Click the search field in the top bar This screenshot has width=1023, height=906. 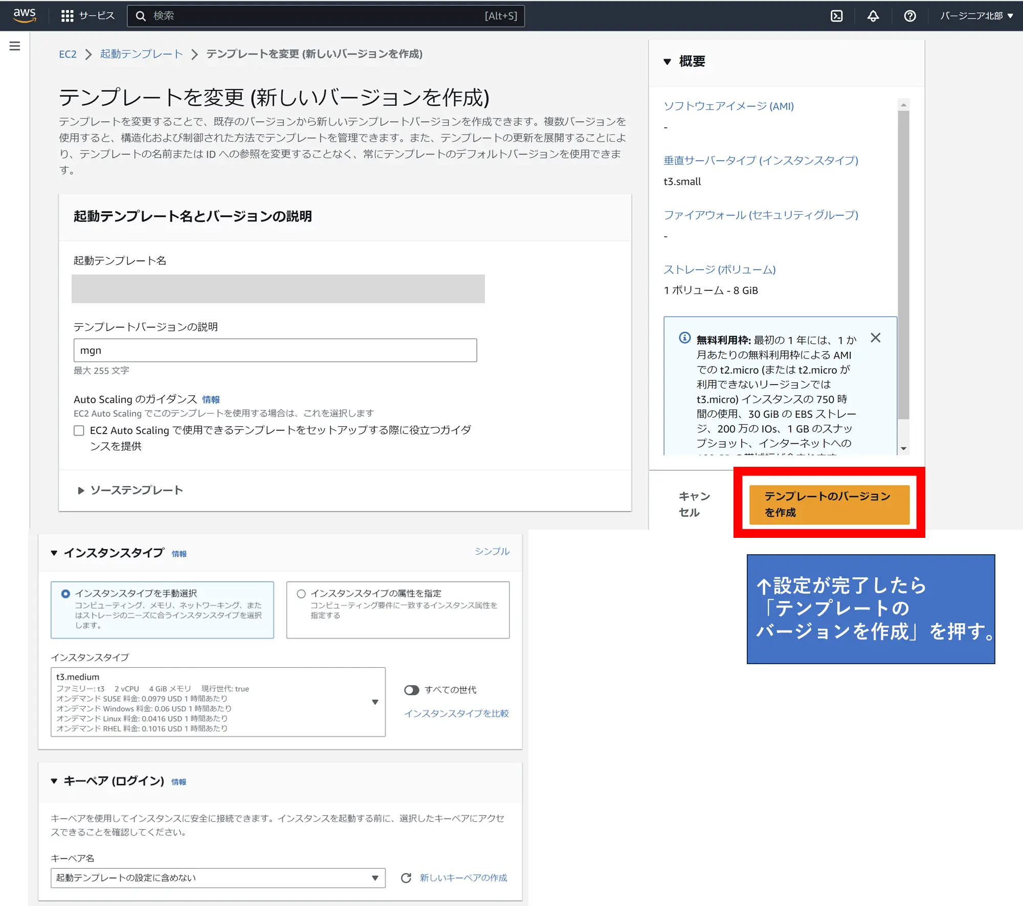click(x=326, y=16)
